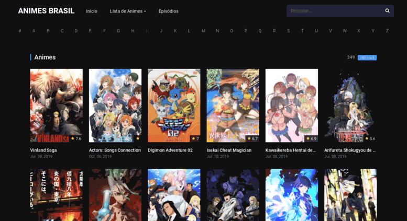Click the Arifureta Shokugyou de ... title
This screenshot has height=221, width=407.
[x=350, y=150]
